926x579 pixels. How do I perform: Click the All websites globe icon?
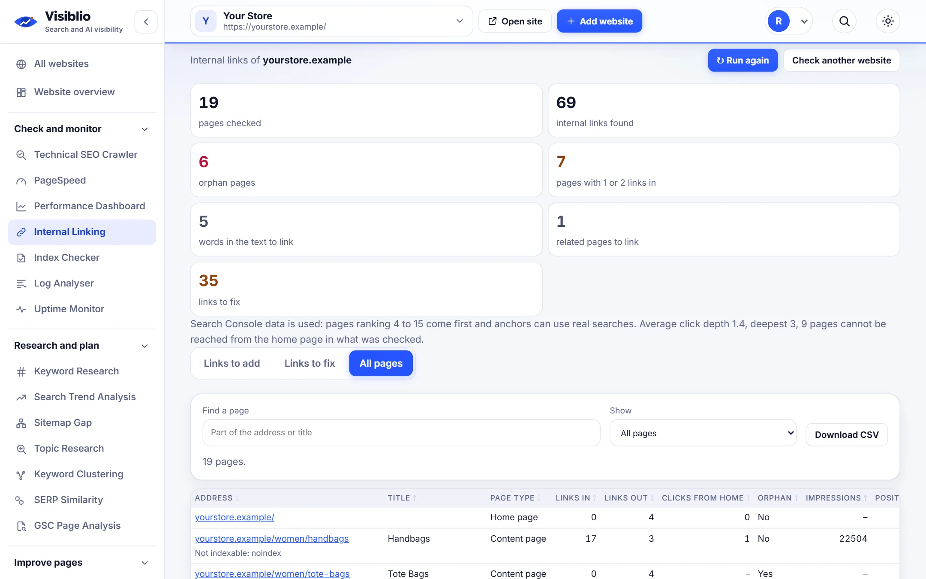(21, 64)
